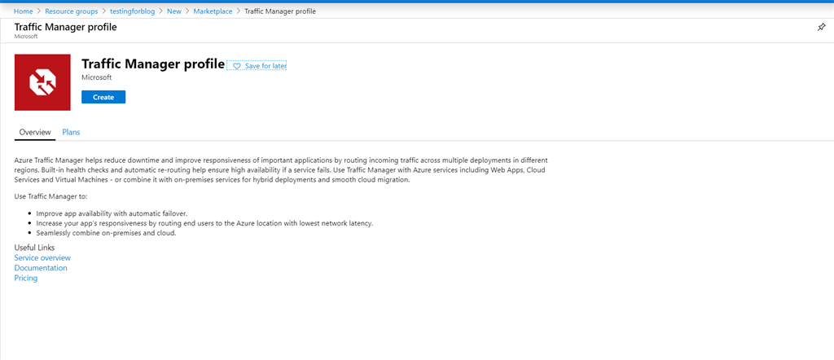Follow the Pricing link
Viewport: 834px width, 360px height.
[26, 278]
